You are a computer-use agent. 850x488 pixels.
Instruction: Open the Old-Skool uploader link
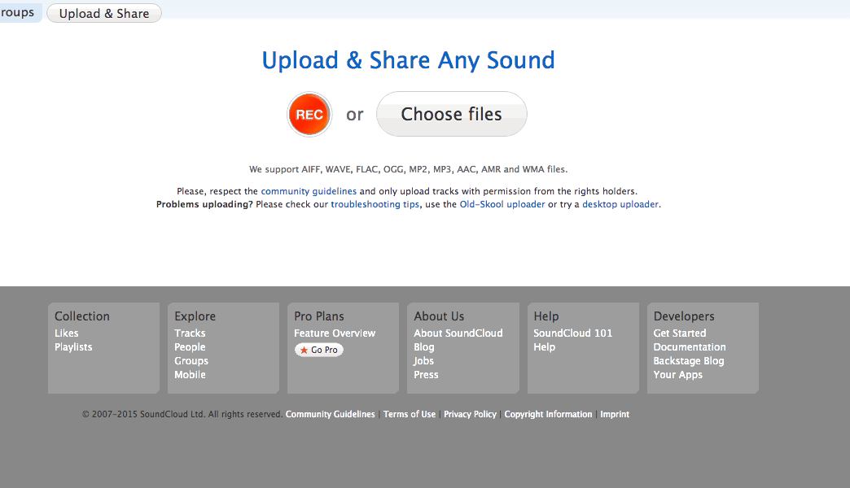coord(502,204)
